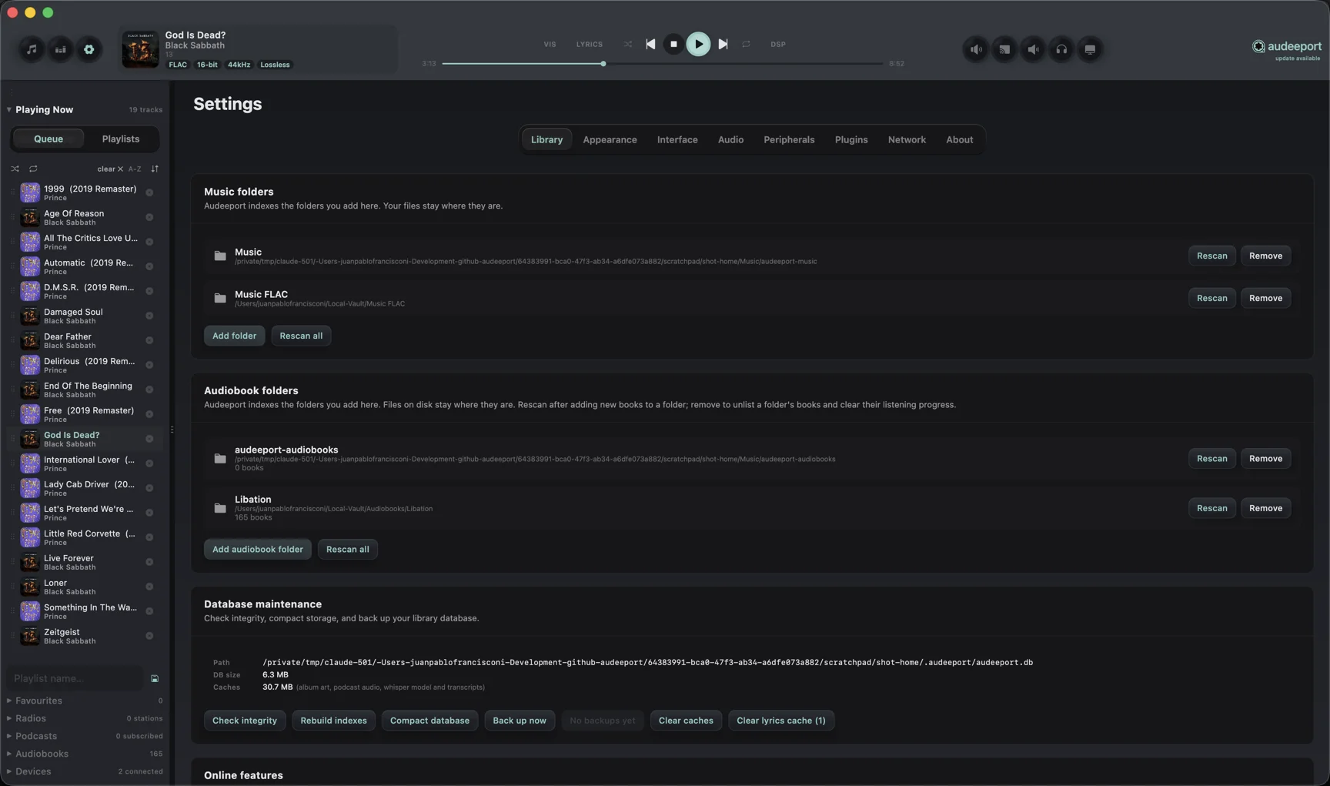Screen dimensions: 1330x786
Task: Toggle shuffle in the player bar
Action: [628, 44]
